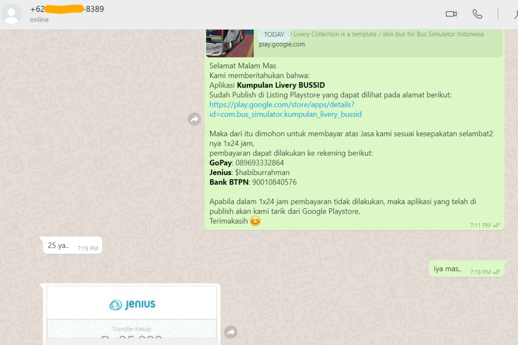Viewport: 518px width, 345px height.
Task: Click the Jenius logo in the receipt
Action: (x=132, y=304)
